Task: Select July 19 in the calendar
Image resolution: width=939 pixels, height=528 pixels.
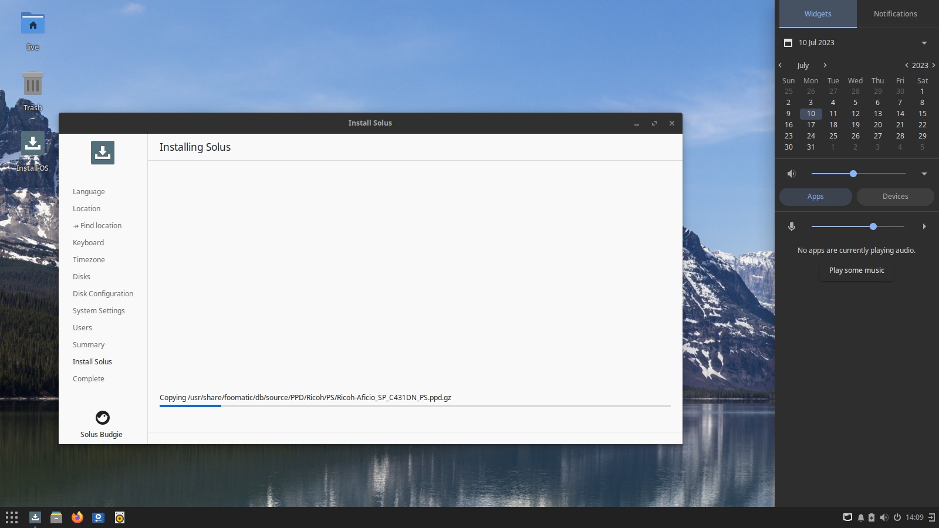Action: pyautogui.click(x=856, y=125)
